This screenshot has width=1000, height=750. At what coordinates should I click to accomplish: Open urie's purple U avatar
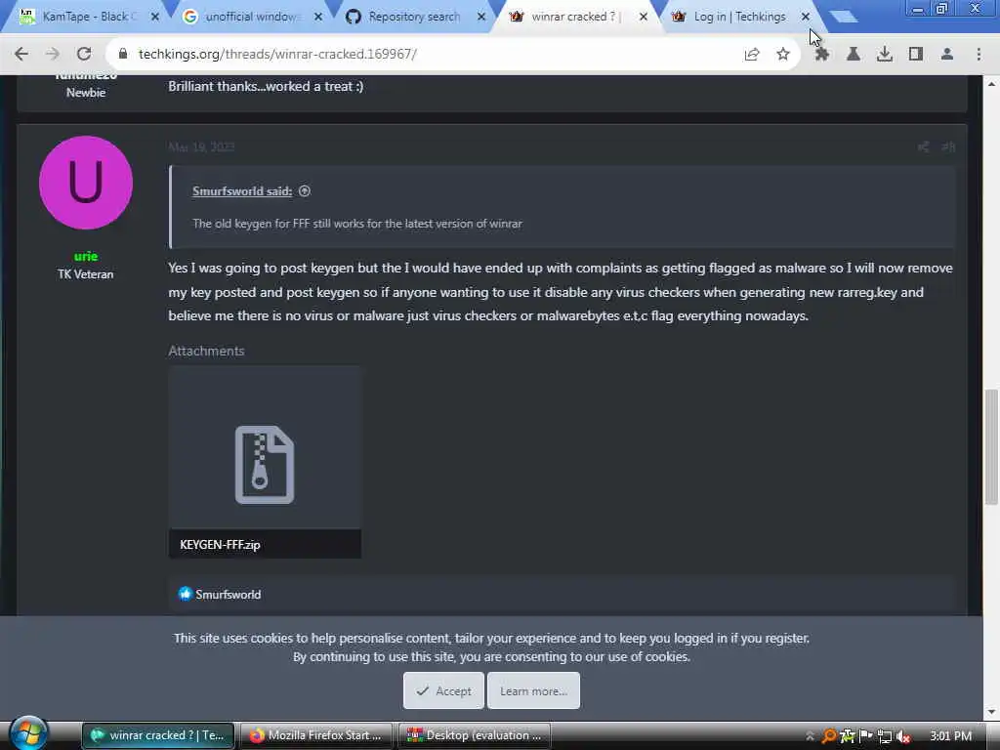86,183
